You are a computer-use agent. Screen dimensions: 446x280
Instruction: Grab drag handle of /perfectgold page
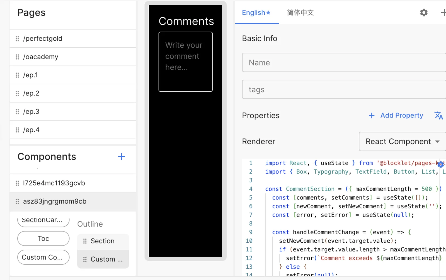(x=17, y=38)
